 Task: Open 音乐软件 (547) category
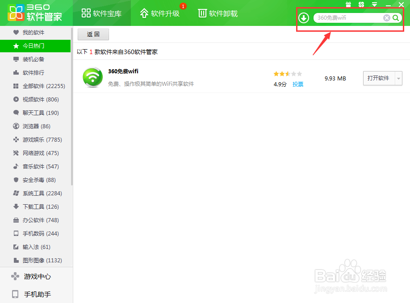pyautogui.click(x=35, y=166)
